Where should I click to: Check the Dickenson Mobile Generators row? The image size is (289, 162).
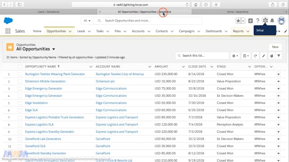coord(20,81)
